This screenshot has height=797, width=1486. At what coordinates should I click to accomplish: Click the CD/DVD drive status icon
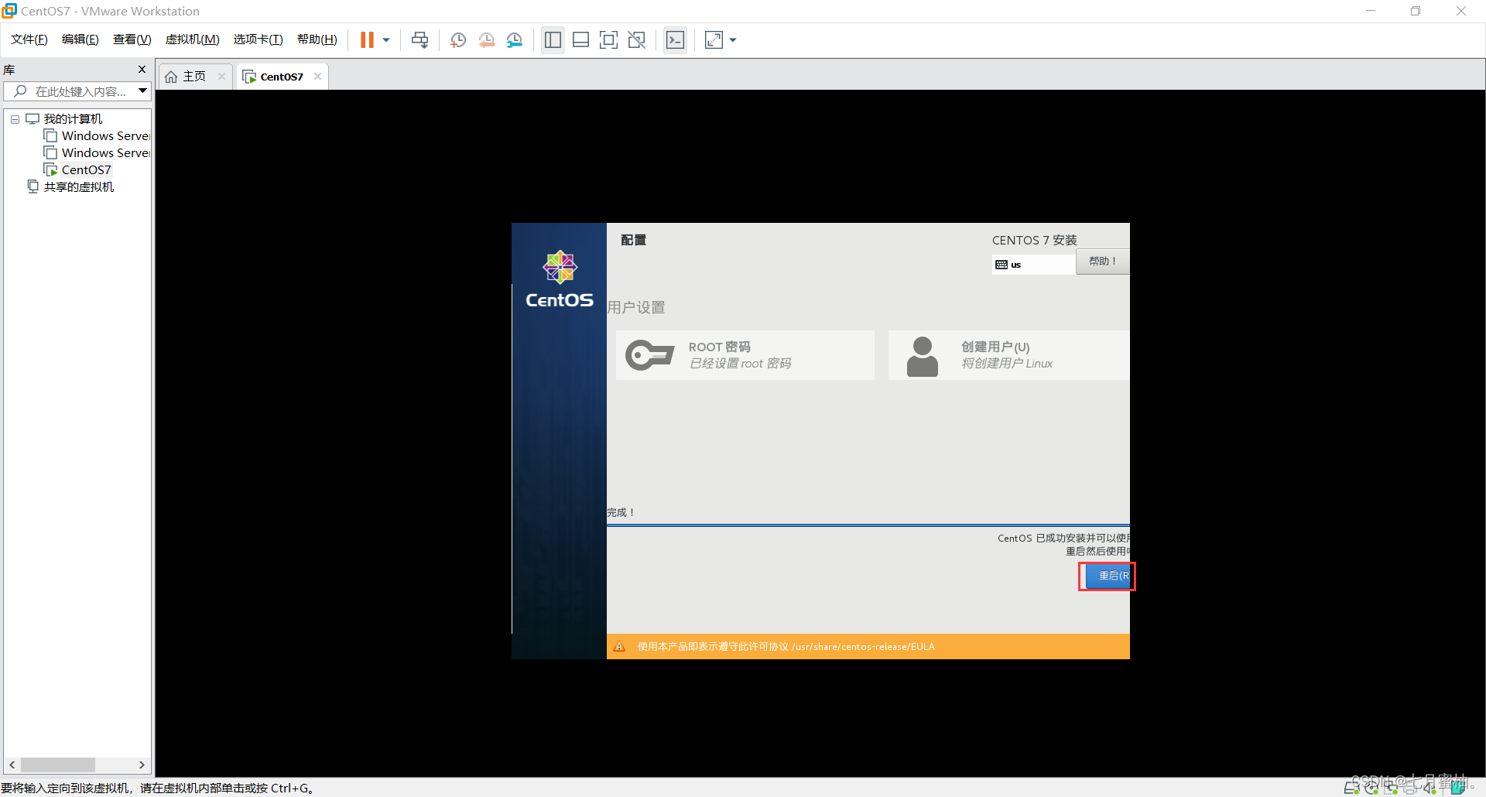pyautogui.click(x=1371, y=788)
